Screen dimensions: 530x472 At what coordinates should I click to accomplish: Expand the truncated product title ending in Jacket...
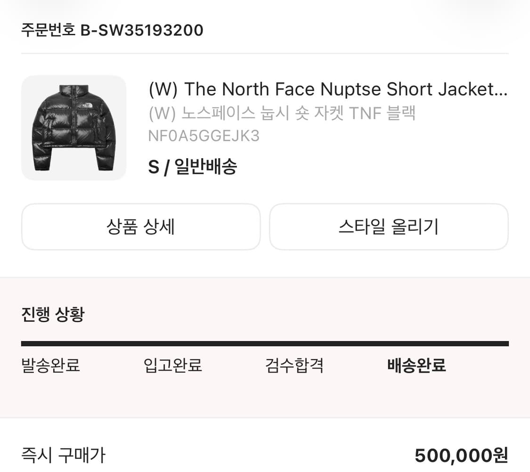[327, 89]
